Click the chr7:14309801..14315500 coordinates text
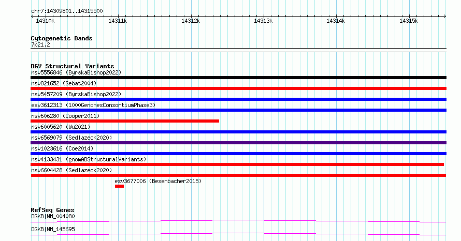The width and height of the screenshot is (461, 241). pos(67,11)
